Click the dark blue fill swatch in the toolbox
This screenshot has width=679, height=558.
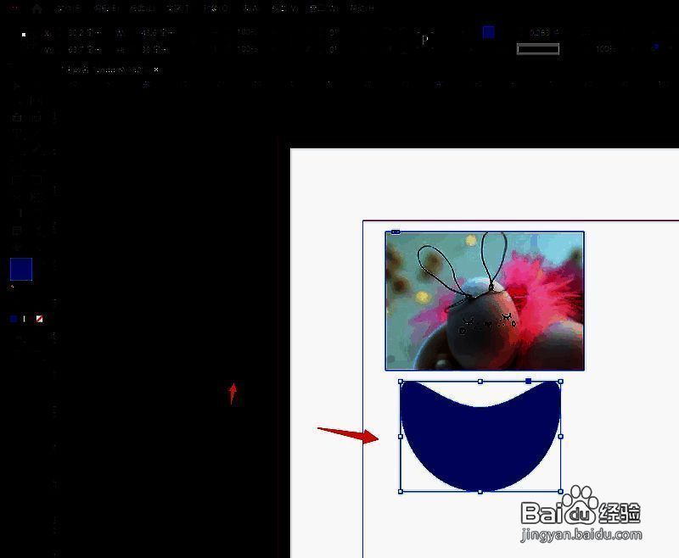pos(20,270)
